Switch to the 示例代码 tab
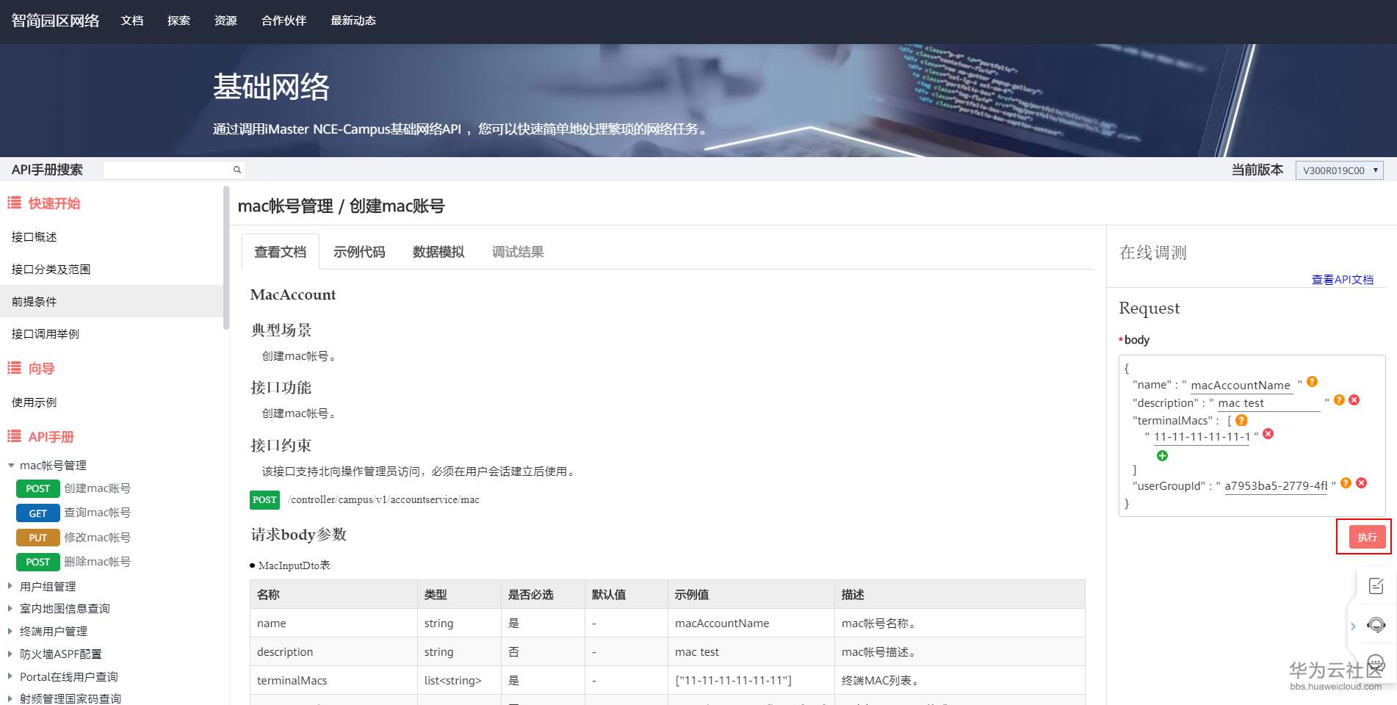Viewport: 1397px width, 705px height. 359,252
